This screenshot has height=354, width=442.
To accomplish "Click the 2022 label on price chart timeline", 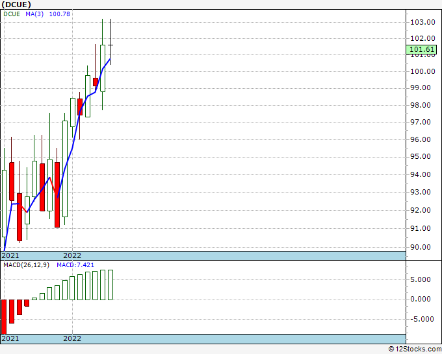I will 72,255.
